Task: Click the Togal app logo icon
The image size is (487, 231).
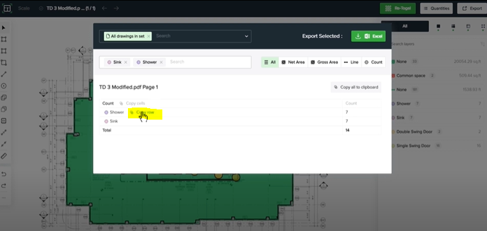Action: 7,8
